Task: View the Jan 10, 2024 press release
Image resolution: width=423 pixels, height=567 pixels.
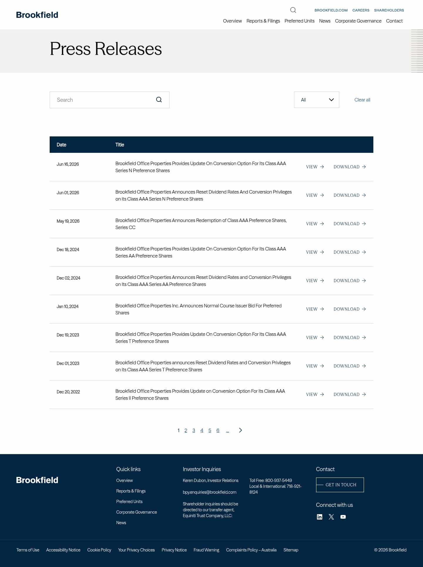Action: point(315,309)
